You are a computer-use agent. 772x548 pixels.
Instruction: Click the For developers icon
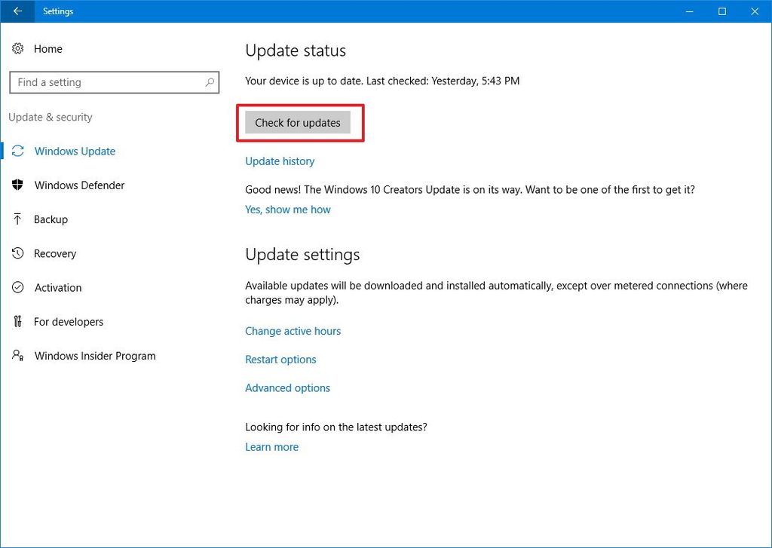18,322
